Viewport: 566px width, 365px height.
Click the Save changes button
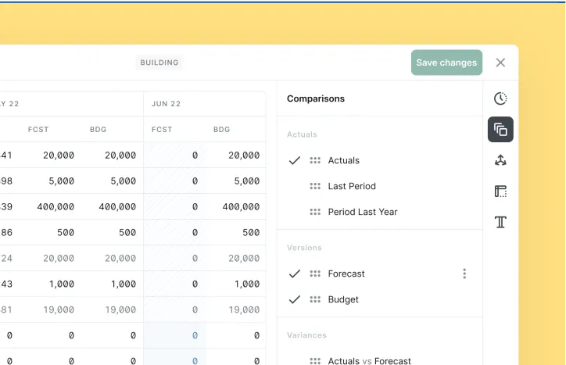(446, 63)
